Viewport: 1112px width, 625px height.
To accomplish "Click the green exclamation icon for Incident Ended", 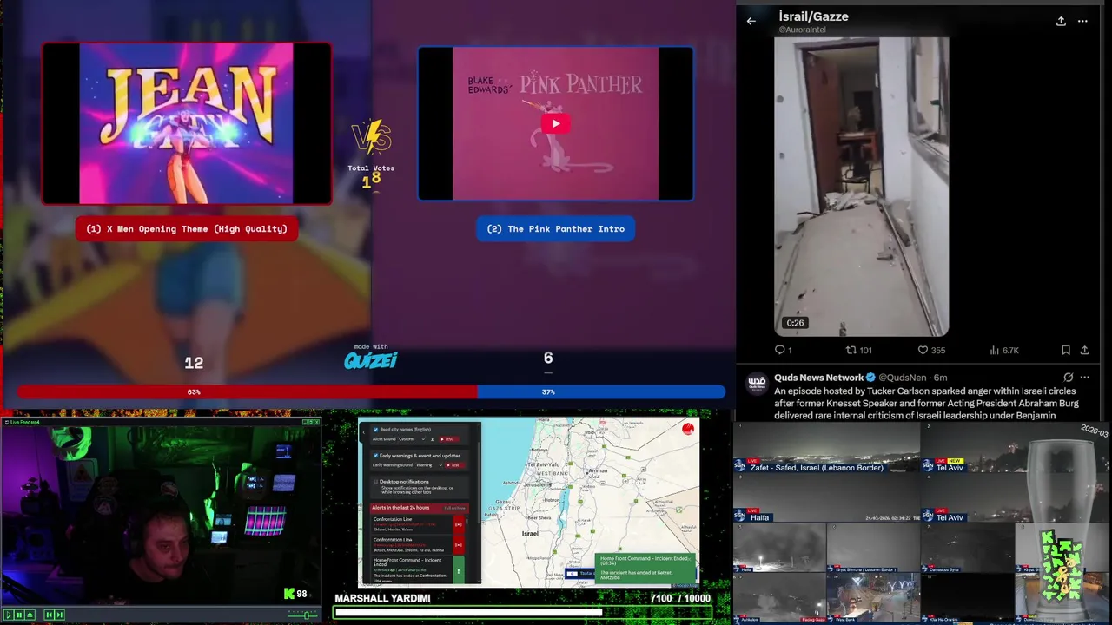I will tap(459, 570).
